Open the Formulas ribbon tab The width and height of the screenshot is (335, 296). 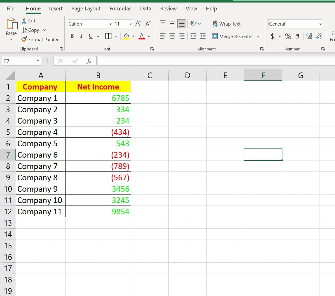(120, 9)
